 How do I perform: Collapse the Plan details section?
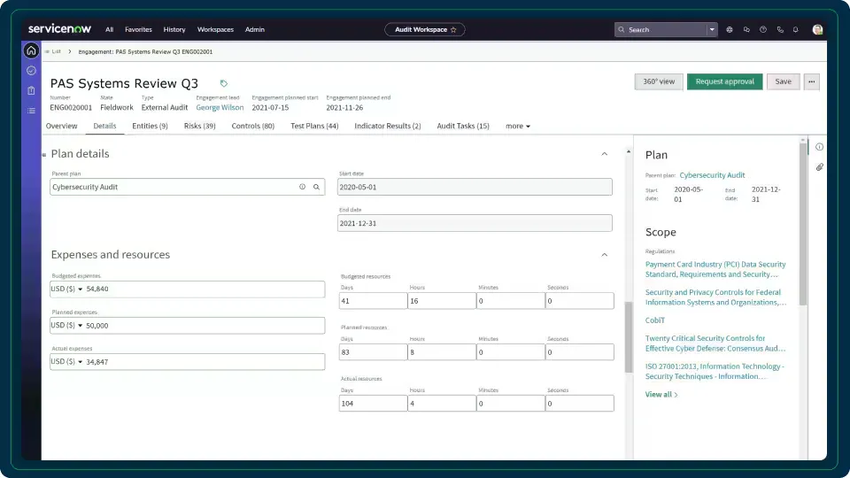(x=605, y=154)
